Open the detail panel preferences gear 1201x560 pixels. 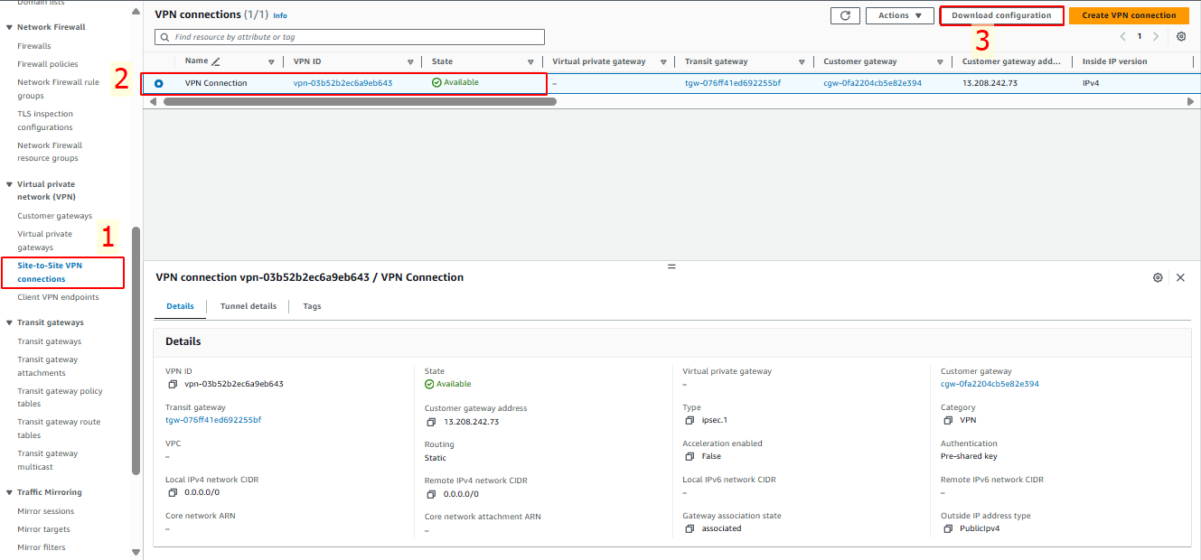(x=1158, y=277)
